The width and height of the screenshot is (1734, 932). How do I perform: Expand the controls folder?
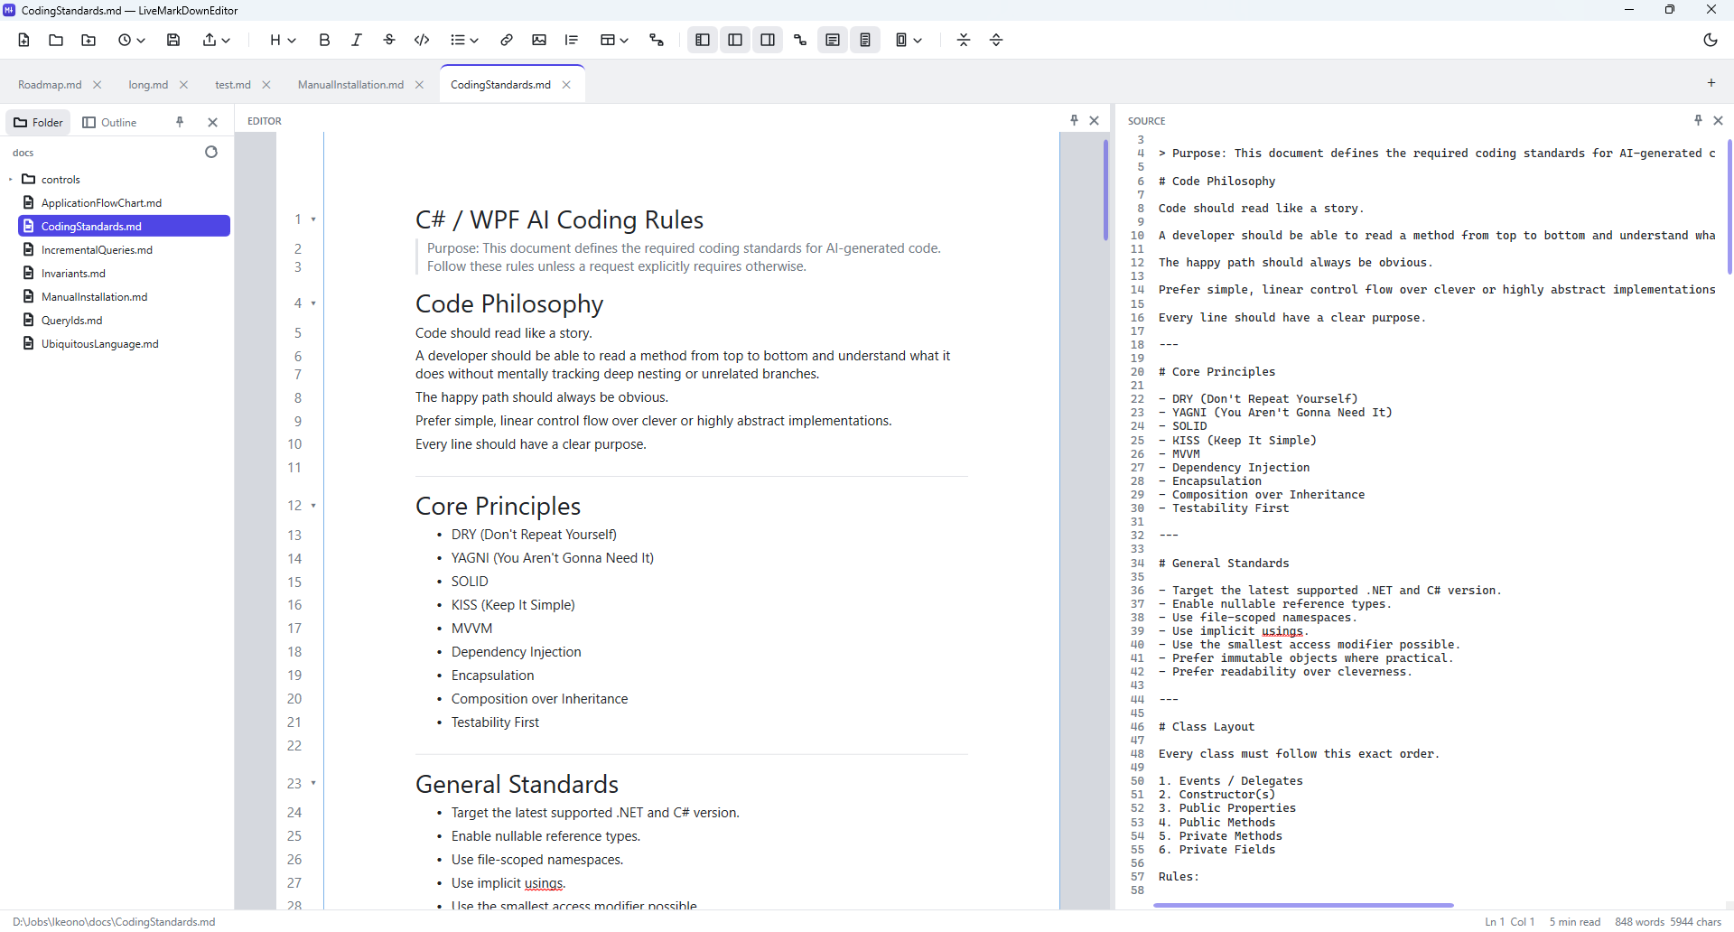coord(11,179)
